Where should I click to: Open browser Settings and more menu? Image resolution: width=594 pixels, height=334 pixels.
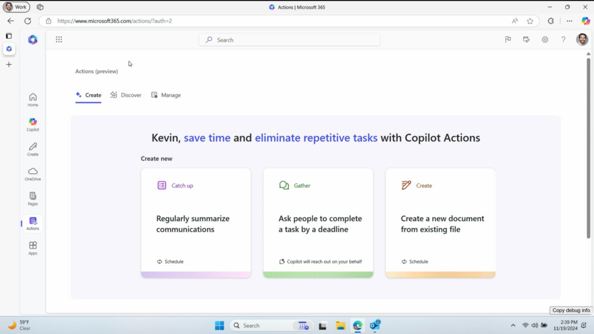click(570, 21)
